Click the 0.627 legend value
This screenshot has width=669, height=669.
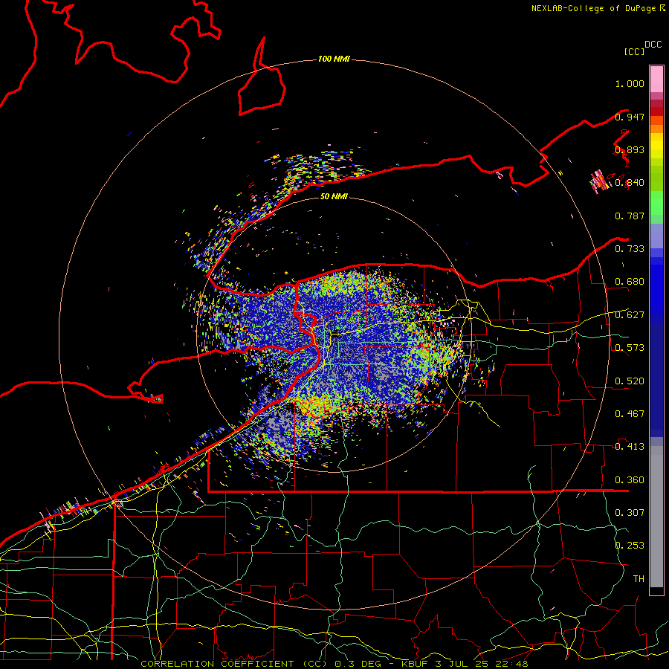(x=630, y=315)
